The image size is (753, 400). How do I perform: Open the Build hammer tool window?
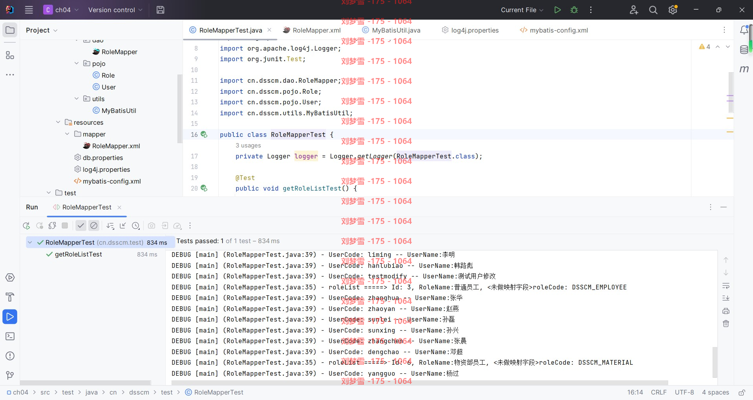coord(10,297)
